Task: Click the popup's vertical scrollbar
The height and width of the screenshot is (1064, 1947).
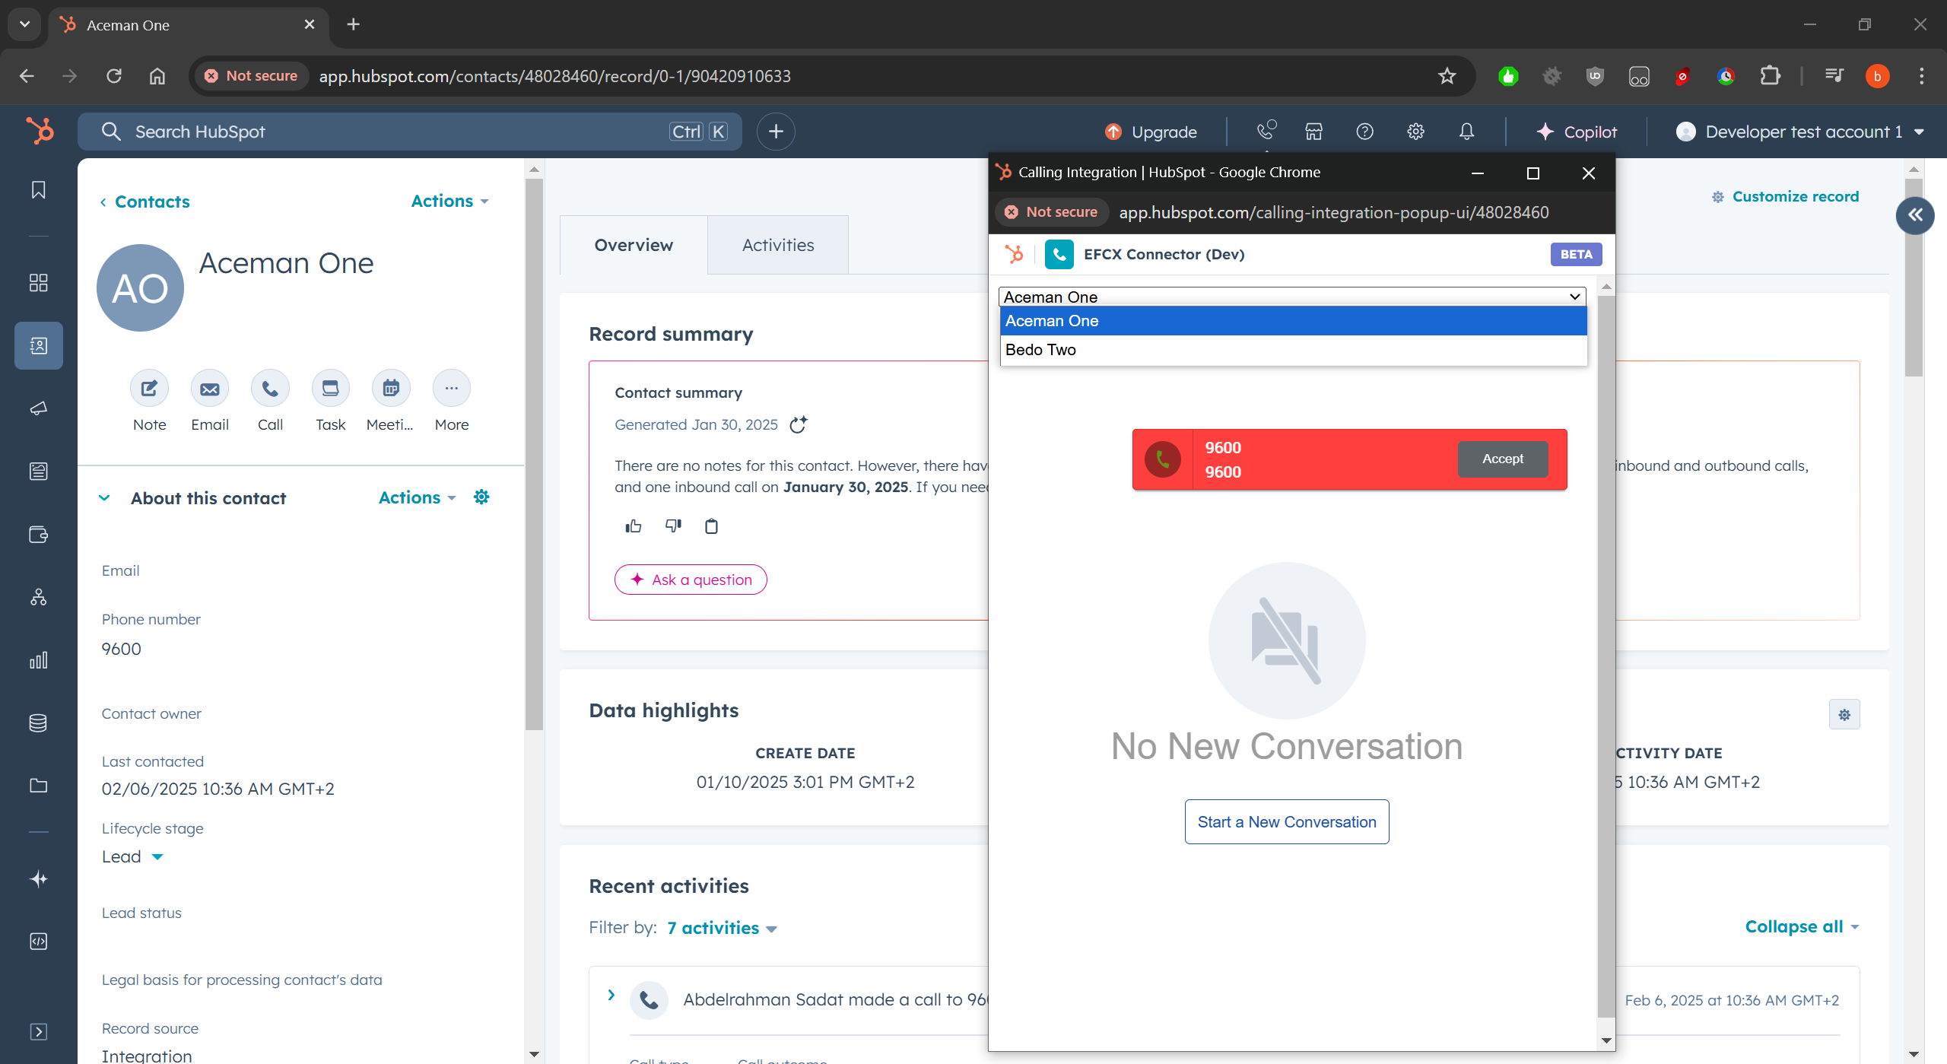Action: [1606, 654]
